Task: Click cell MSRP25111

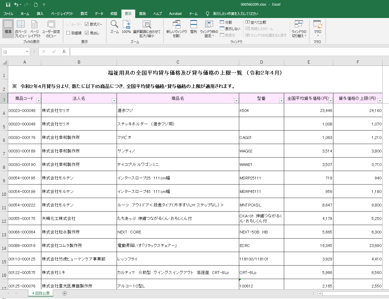Action: click(261, 178)
